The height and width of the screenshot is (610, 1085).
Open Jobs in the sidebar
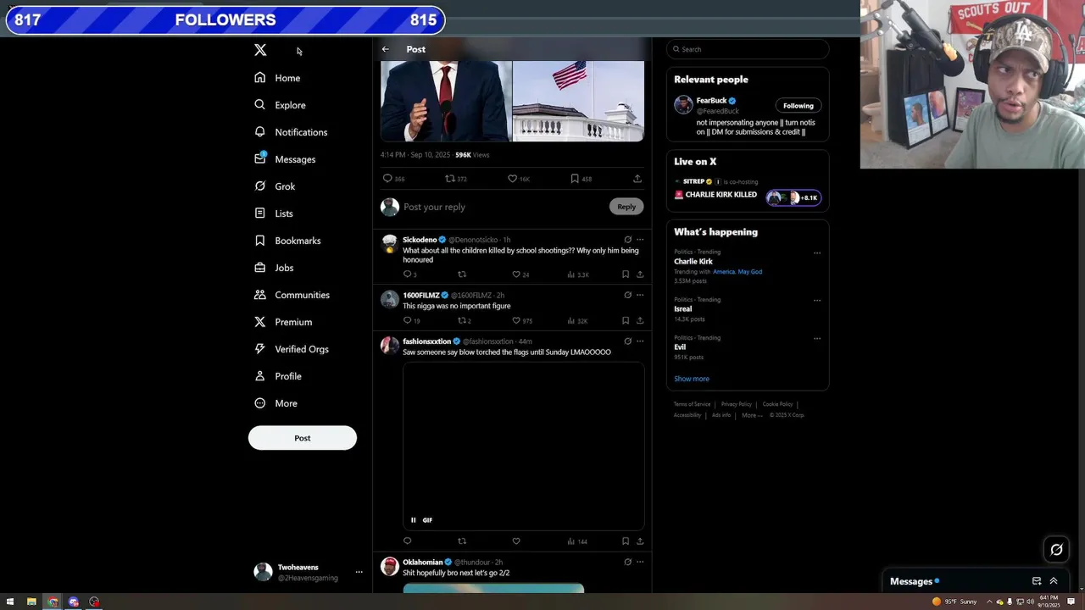coord(274,268)
